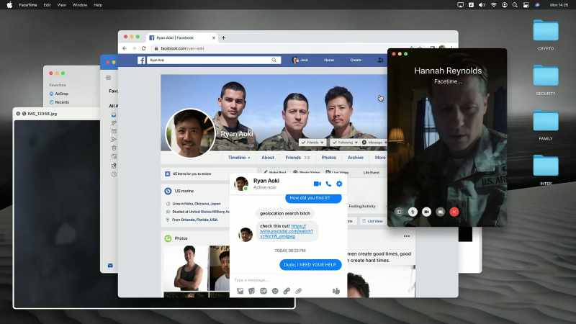
Task: Open the SECURITY desktop folder
Action: 546,76
